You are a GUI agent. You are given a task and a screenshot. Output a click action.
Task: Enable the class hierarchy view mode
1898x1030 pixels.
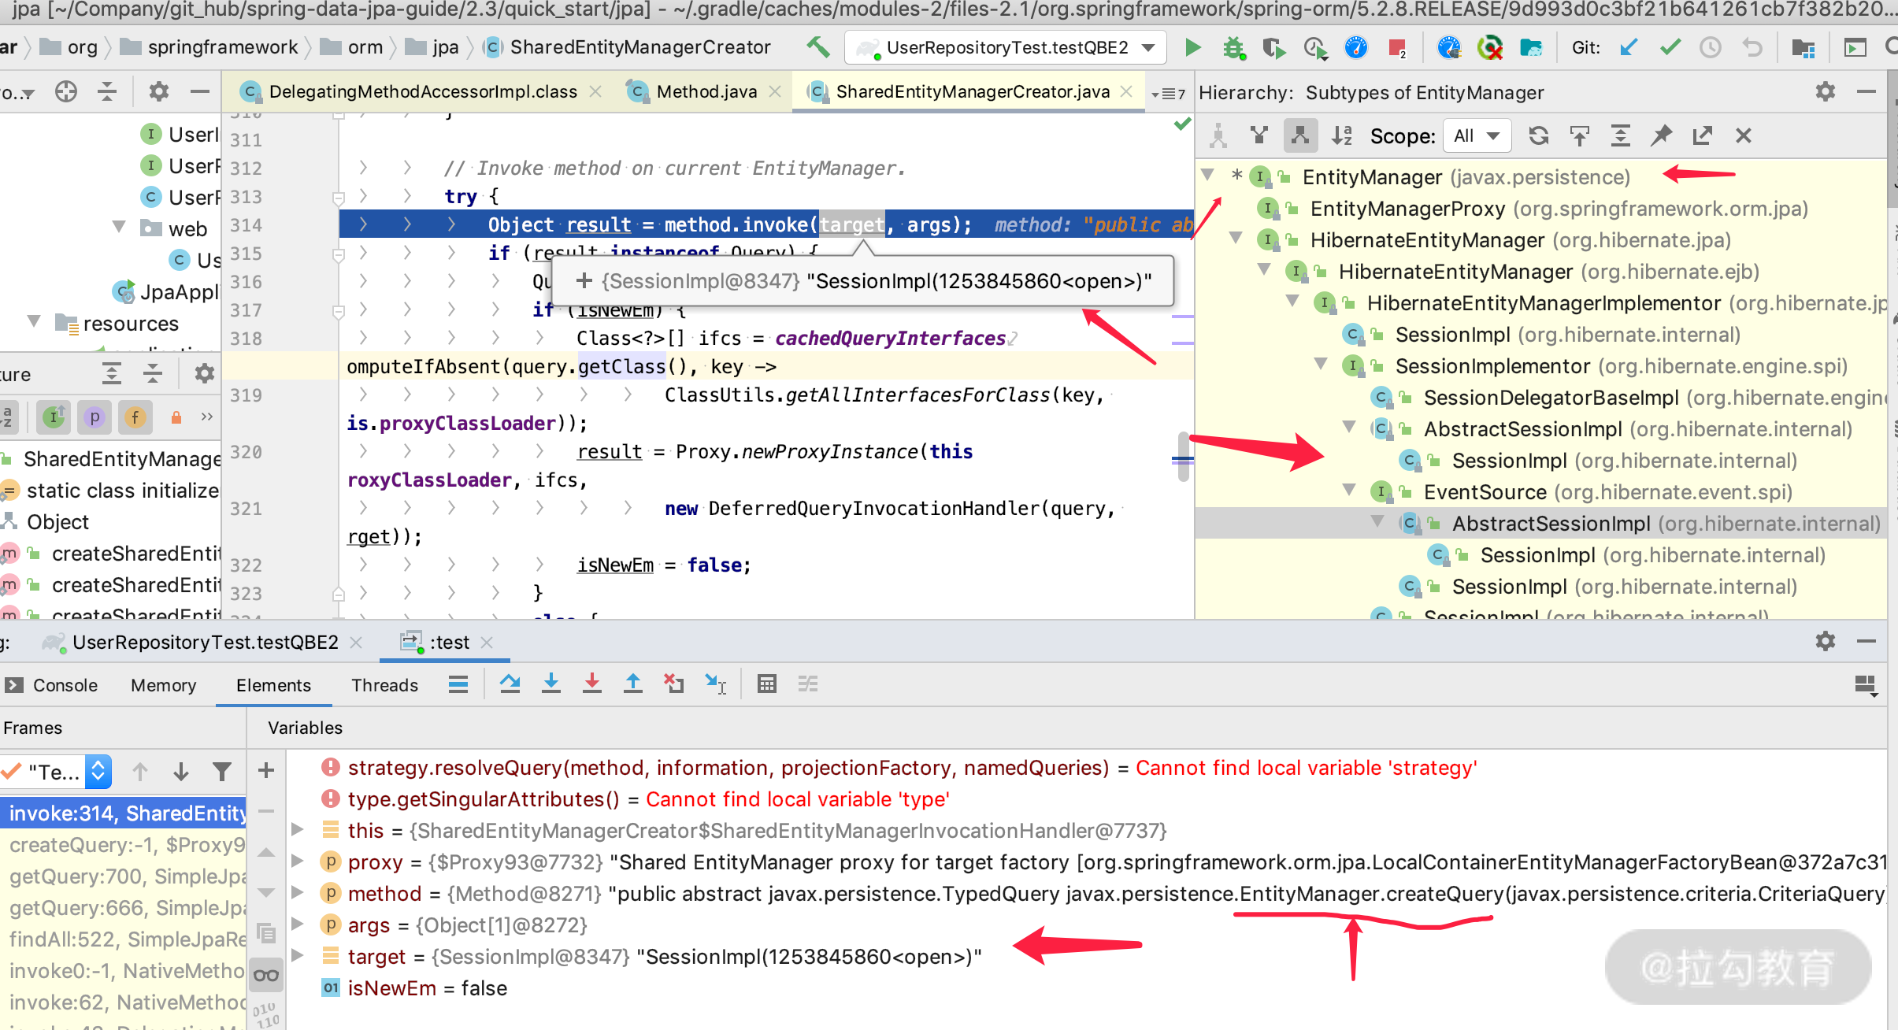(1219, 135)
